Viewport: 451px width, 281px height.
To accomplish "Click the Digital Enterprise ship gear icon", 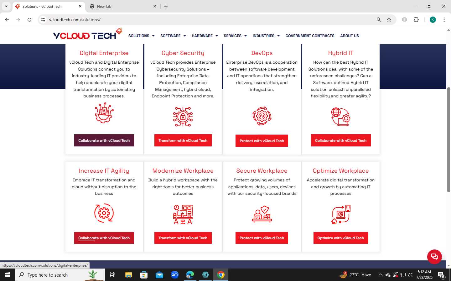I will coord(104,113).
